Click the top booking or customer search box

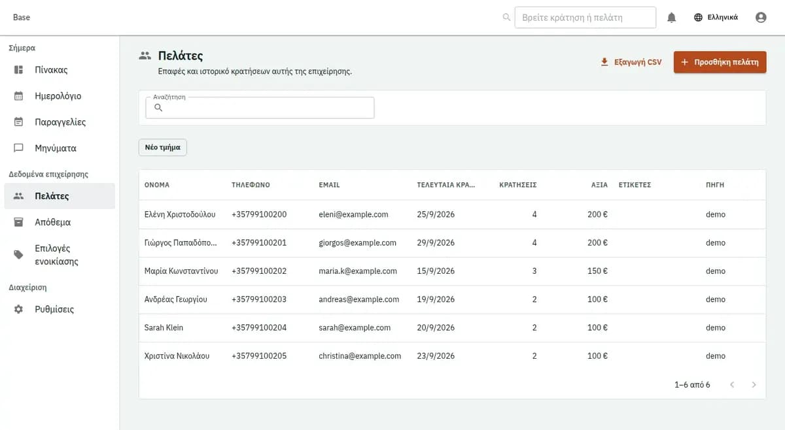pos(585,18)
